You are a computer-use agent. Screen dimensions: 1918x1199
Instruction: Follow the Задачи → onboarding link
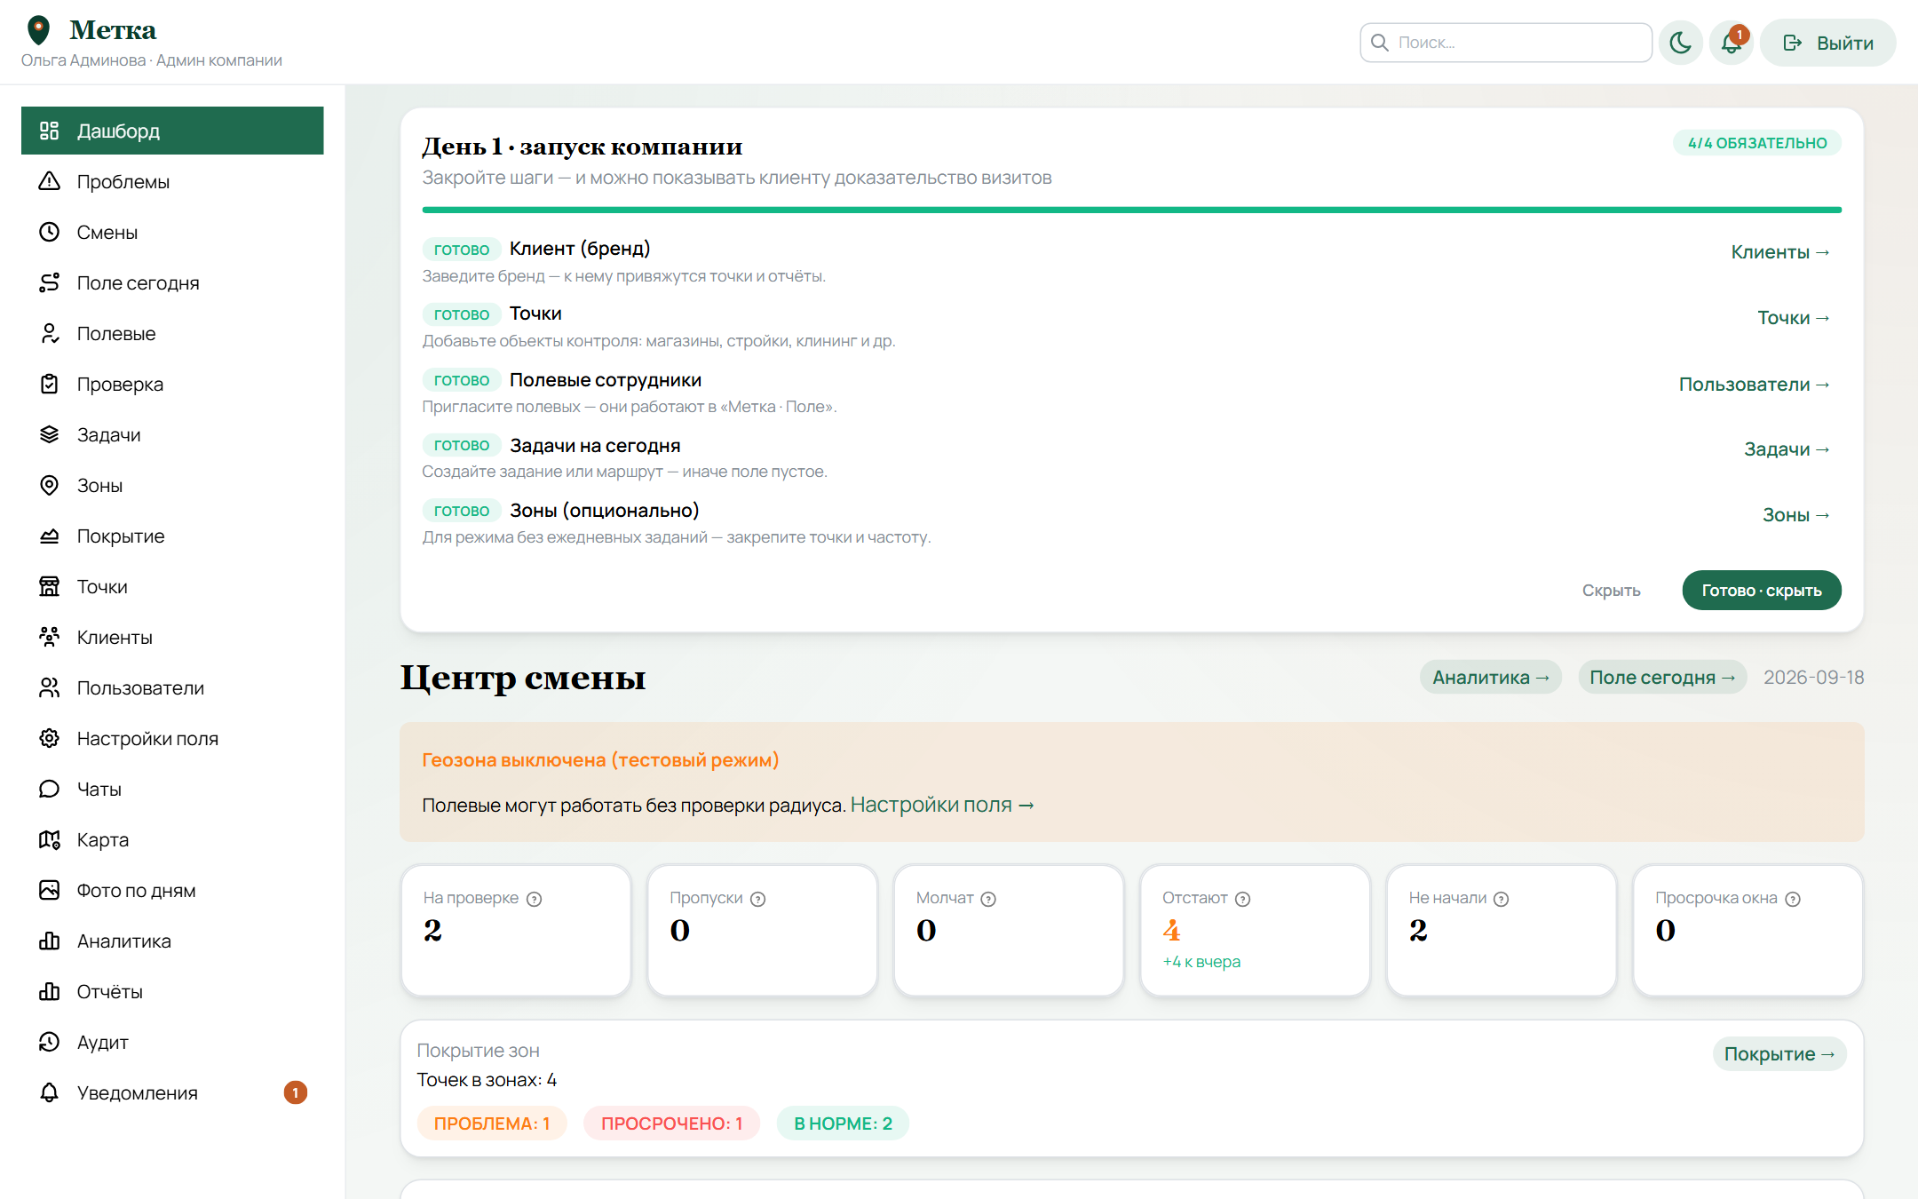pos(1787,449)
